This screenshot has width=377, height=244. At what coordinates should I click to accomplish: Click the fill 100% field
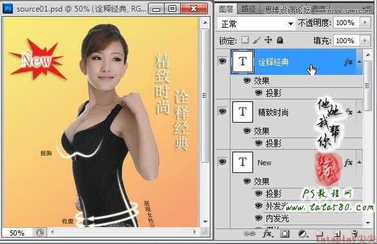click(x=346, y=41)
